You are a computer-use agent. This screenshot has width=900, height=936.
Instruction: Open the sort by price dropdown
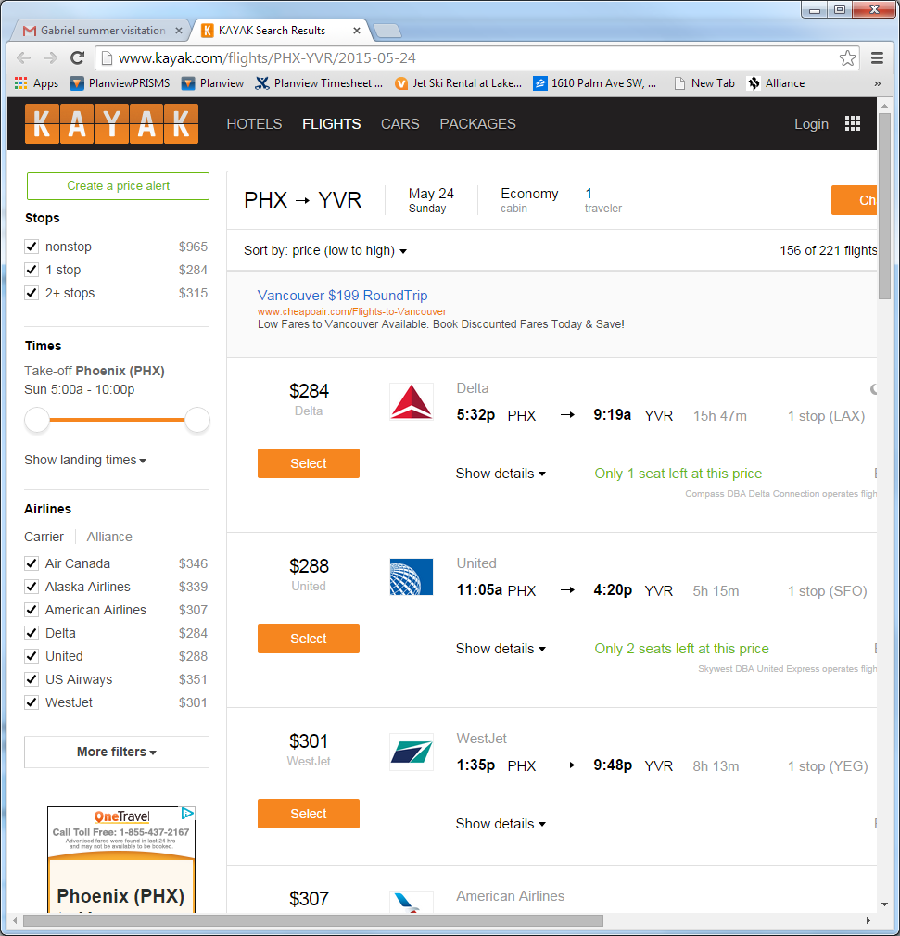[325, 251]
